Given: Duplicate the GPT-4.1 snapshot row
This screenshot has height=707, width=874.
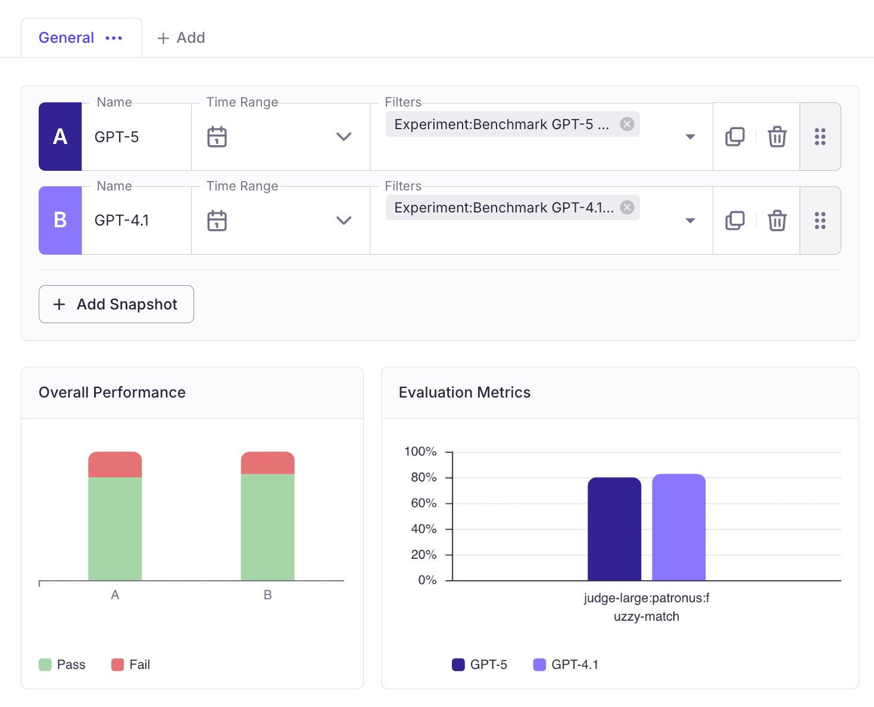Looking at the screenshot, I should click(735, 221).
